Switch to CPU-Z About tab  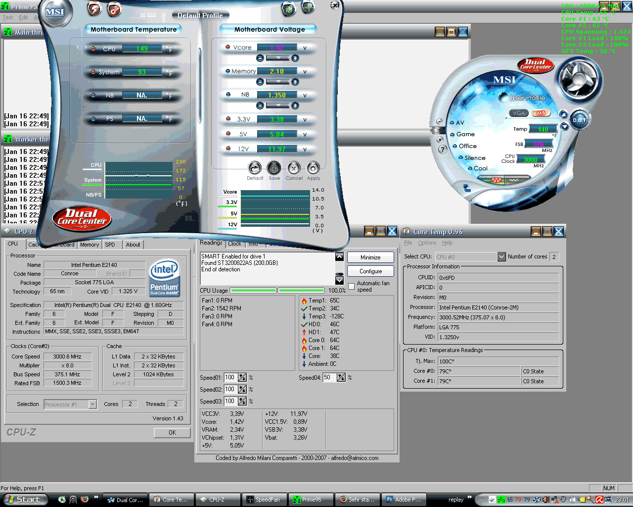[133, 245]
